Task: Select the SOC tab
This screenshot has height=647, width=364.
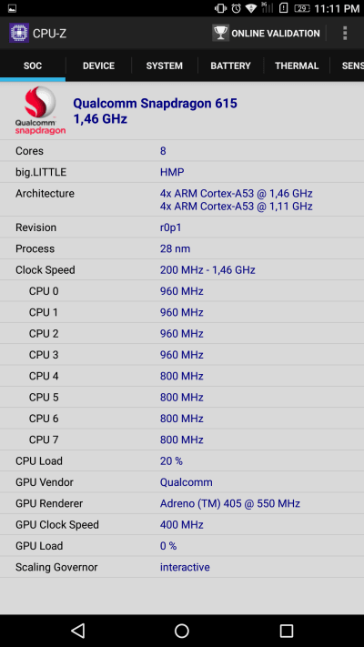Action: click(33, 66)
